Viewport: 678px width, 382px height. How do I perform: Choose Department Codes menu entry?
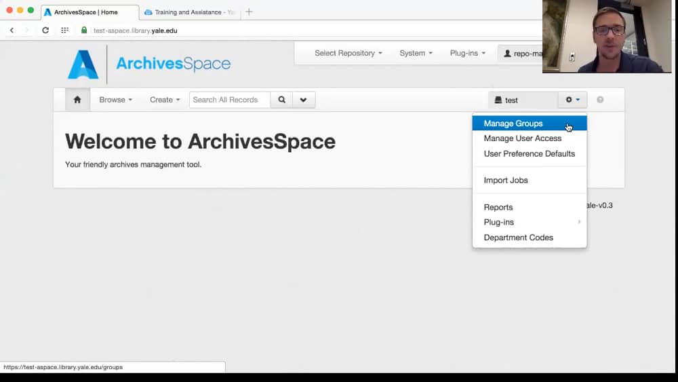[530, 237]
